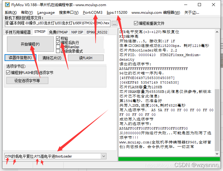This screenshot has width=223, height=171.
Task: Switch to 手持万用编程器 tab
Action: click(18, 32)
